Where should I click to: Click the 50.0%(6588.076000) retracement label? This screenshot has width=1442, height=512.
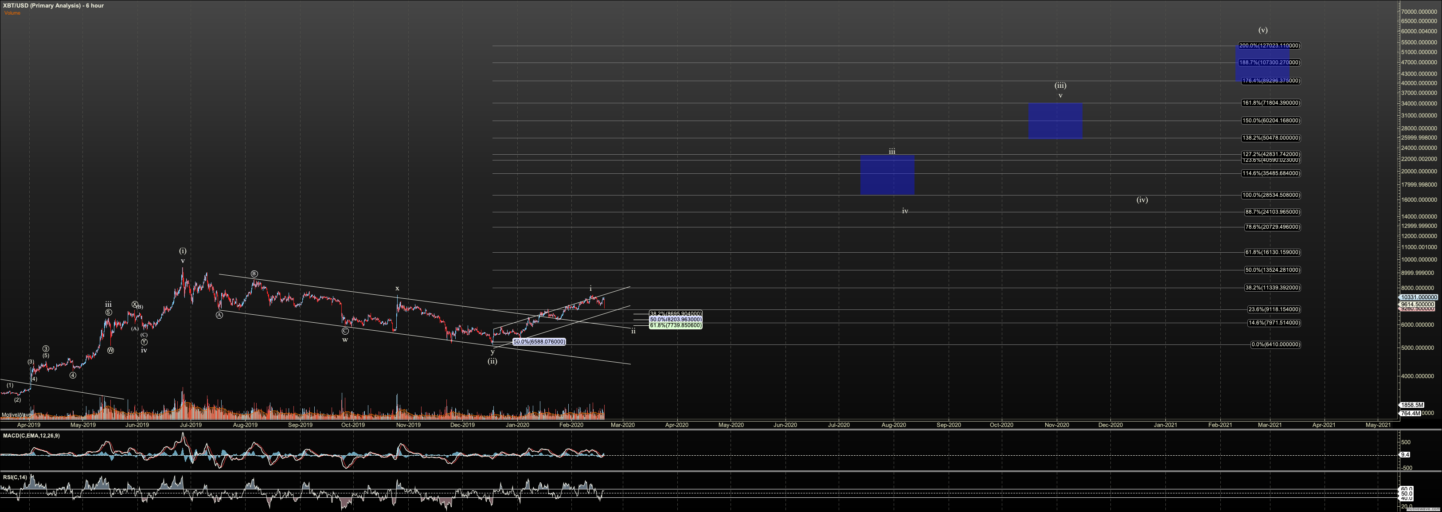(x=539, y=342)
